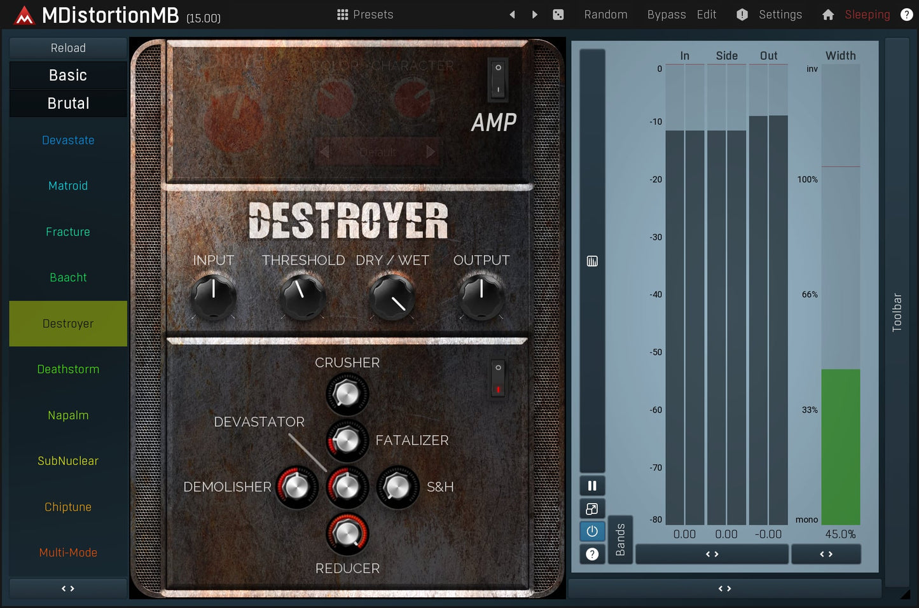Viewport: 919px width, 608px height.
Task: Click the Bypass button
Action: (x=666, y=15)
